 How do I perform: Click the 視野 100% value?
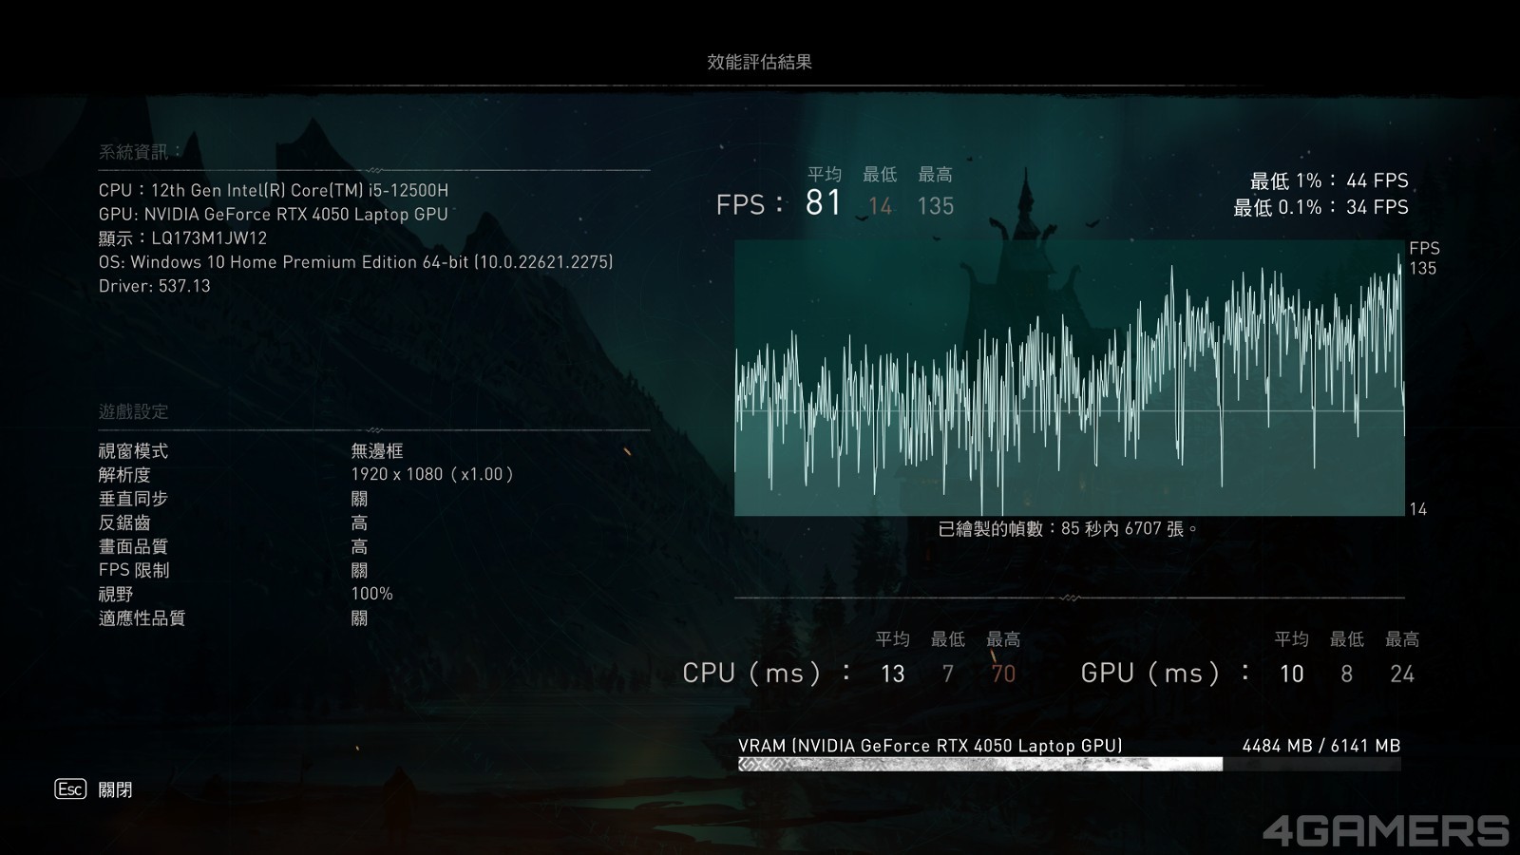[371, 593]
